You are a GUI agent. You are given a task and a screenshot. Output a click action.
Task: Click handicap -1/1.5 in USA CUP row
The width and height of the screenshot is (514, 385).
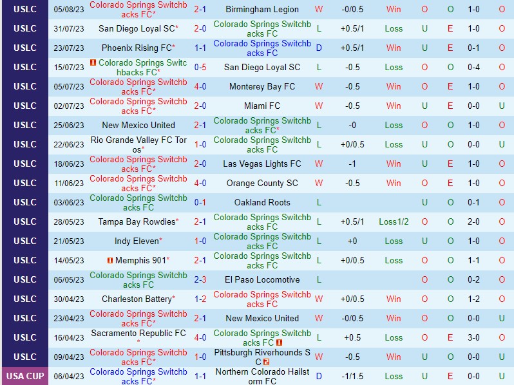(352, 377)
